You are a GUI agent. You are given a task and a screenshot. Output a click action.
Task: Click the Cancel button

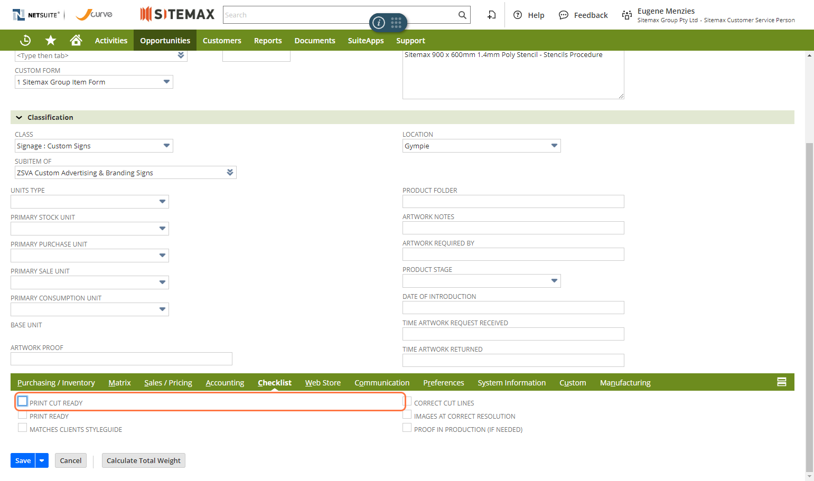click(71, 460)
